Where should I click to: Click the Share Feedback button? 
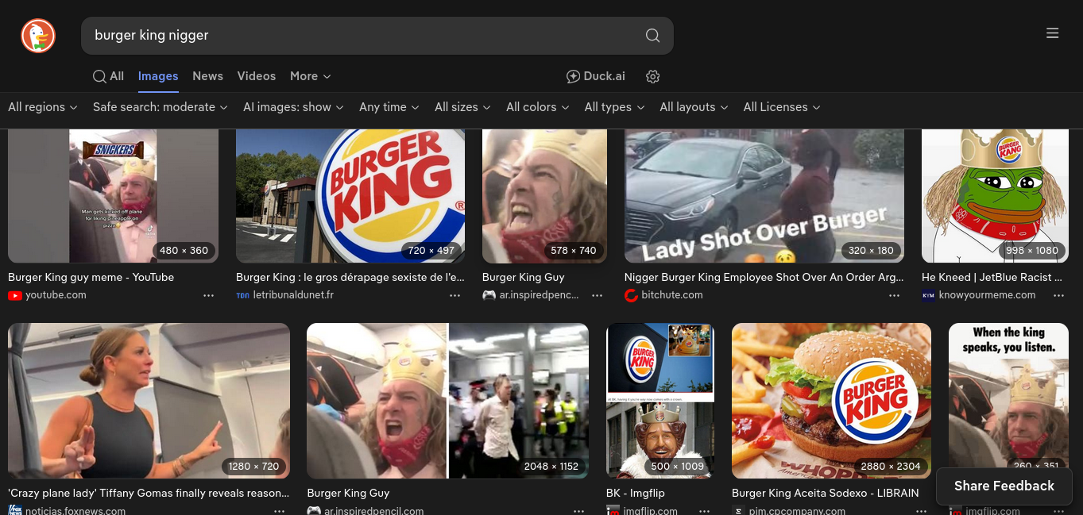click(x=1004, y=486)
